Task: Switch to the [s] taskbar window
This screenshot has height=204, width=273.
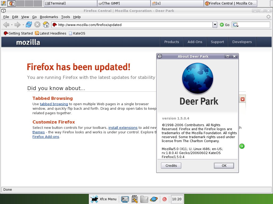Action: (177, 3)
